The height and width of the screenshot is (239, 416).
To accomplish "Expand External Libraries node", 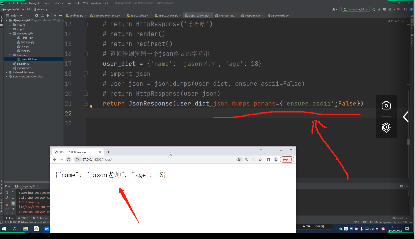I will coord(6,72).
